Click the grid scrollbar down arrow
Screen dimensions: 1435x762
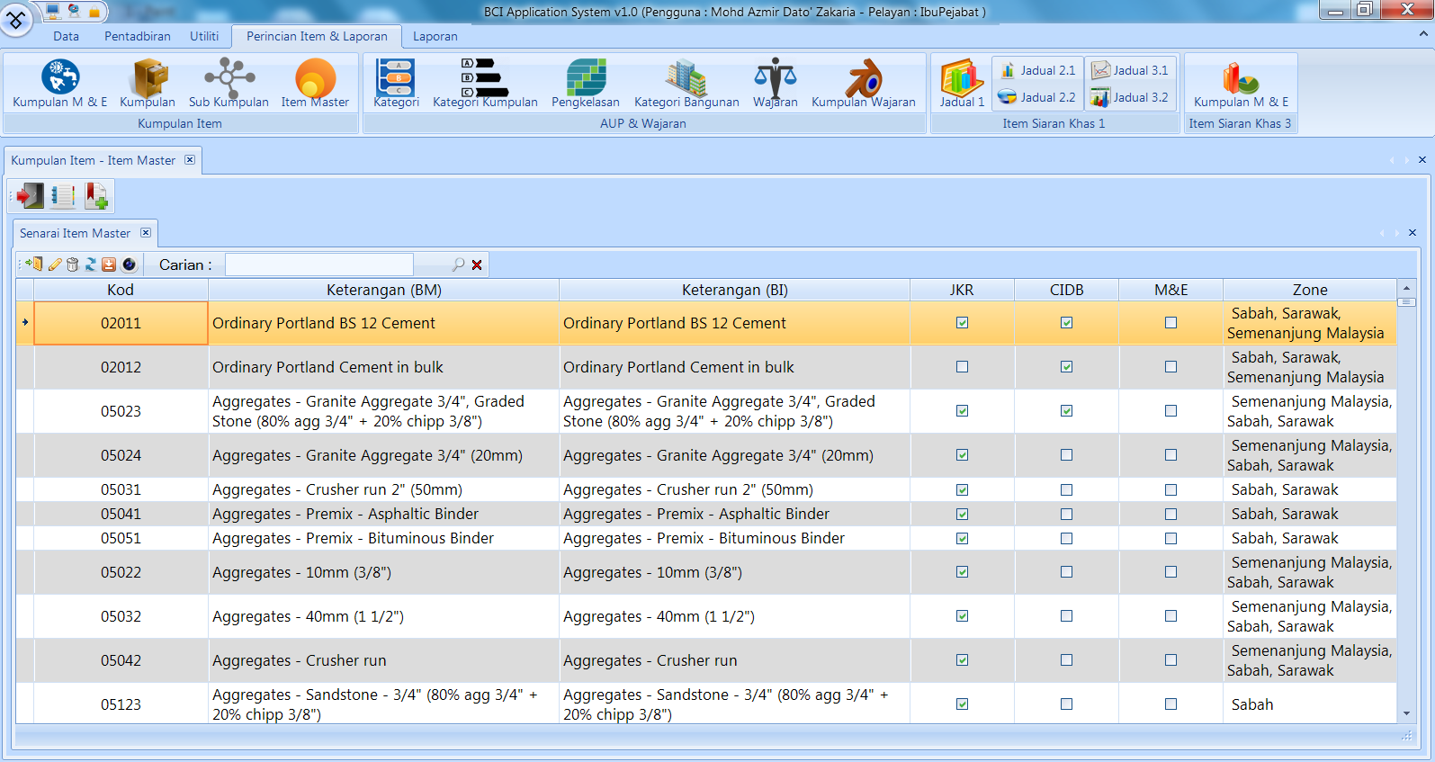pos(1406,714)
